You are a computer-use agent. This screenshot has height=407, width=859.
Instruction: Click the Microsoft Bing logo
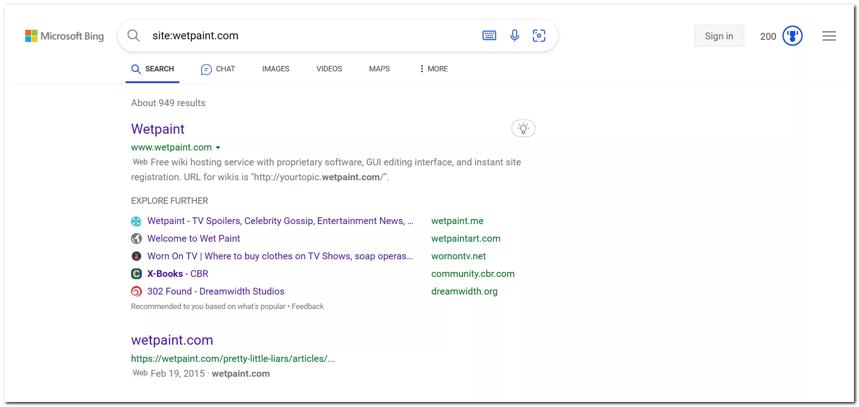pyautogui.click(x=64, y=36)
